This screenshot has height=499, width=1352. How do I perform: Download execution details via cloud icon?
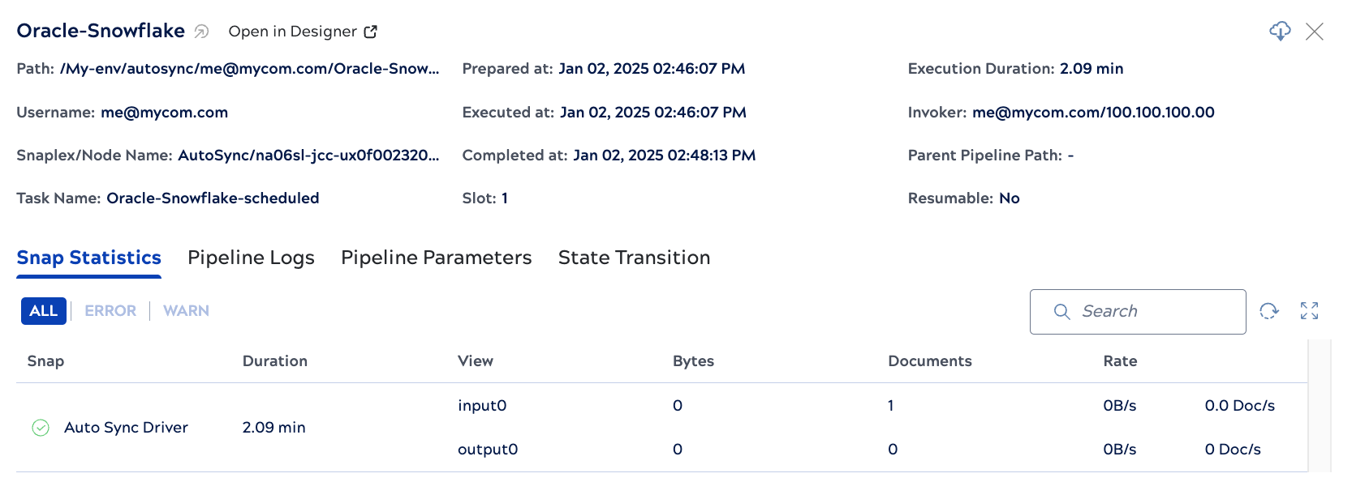point(1280,32)
